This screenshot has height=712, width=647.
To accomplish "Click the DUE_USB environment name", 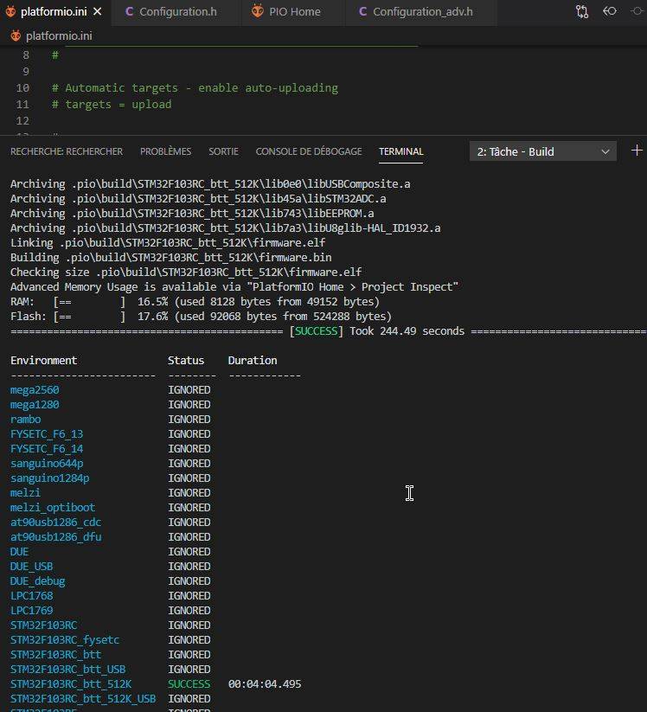I will click(x=31, y=567).
